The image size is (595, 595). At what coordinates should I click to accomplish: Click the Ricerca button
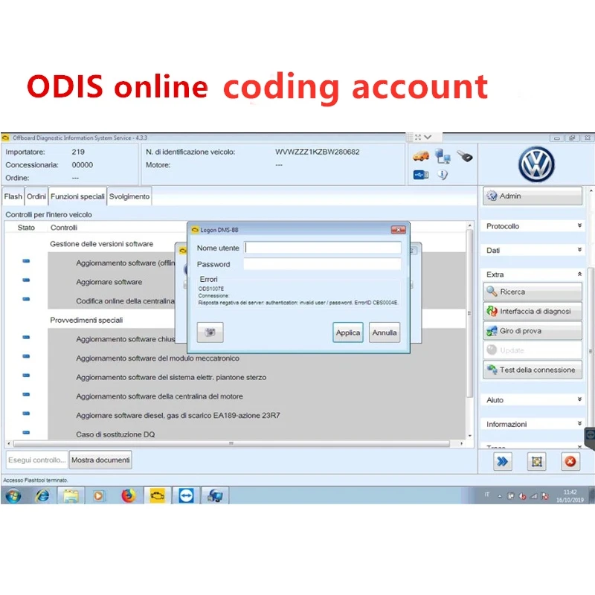(x=533, y=292)
